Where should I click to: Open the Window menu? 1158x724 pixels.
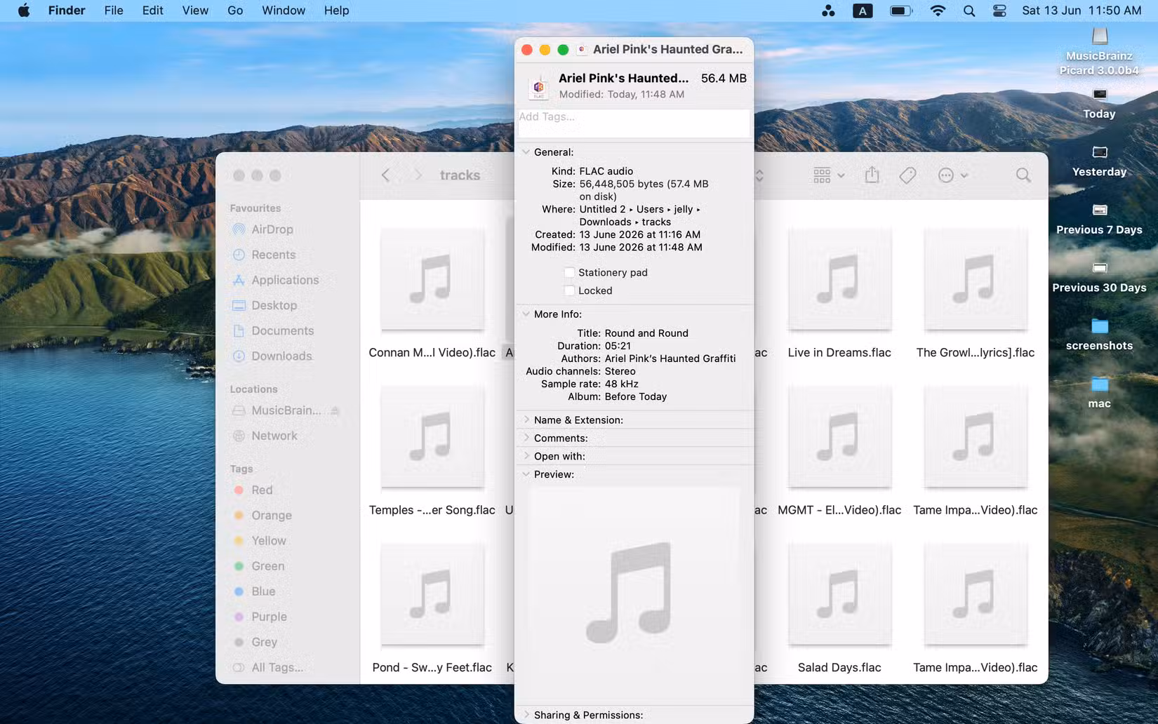[x=284, y=11]
